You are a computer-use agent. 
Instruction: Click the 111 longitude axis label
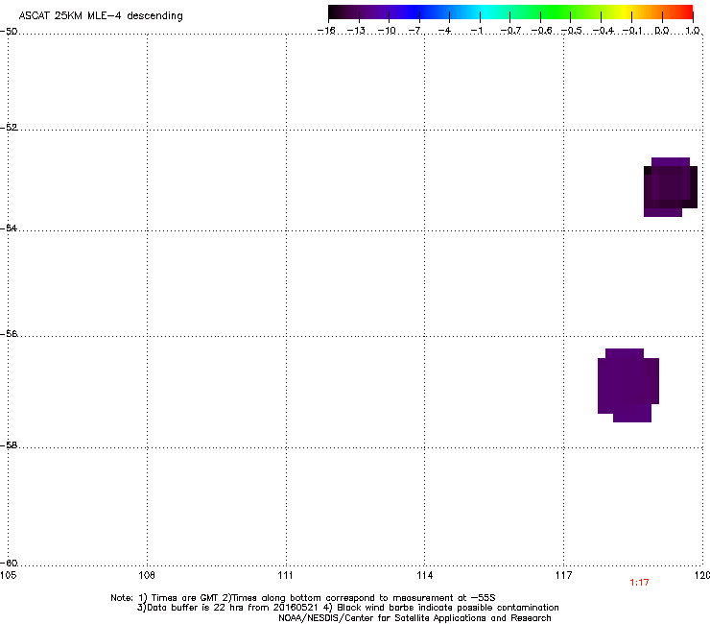click(x=286, y=575)
